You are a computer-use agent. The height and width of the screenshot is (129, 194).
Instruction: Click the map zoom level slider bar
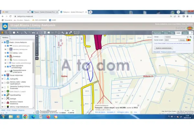click(37, 46)
